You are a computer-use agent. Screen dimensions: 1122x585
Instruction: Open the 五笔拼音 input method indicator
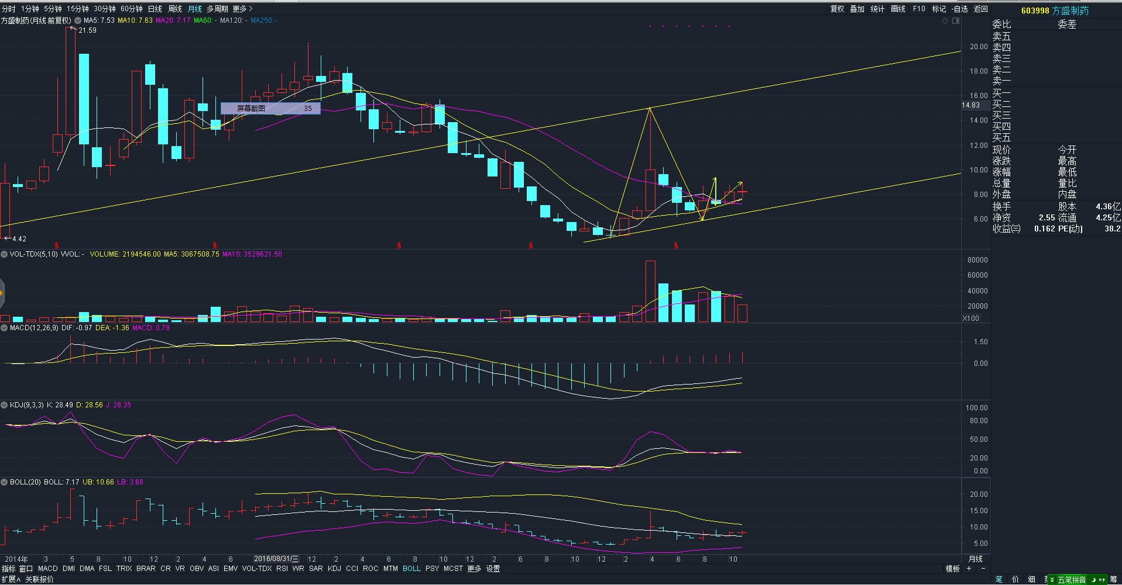(x=1070, y=580)
